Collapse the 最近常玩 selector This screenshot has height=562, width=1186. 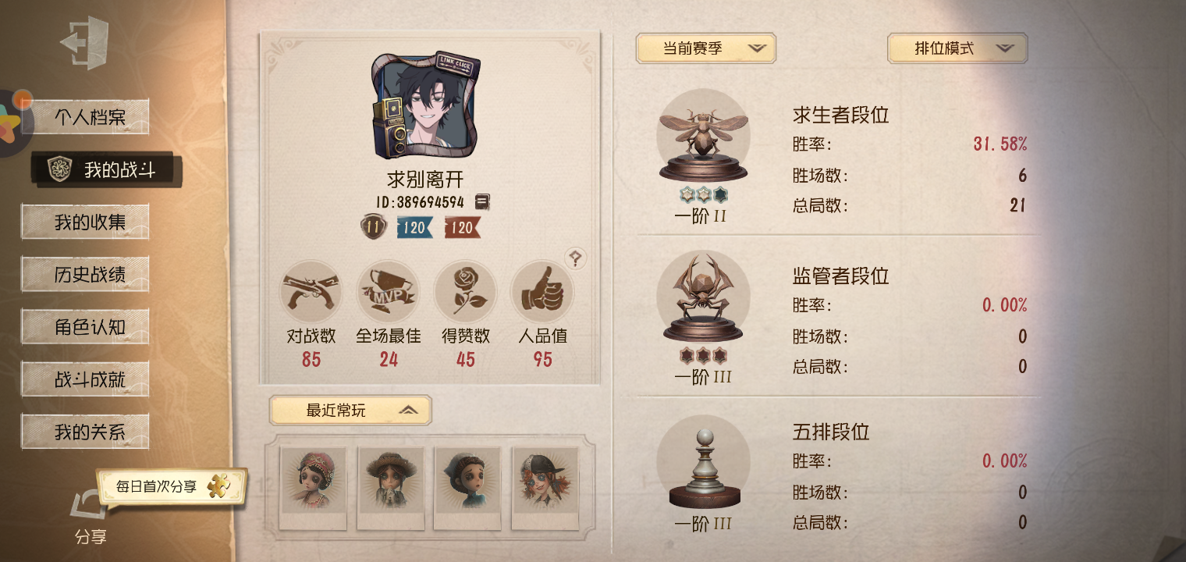(x=350, y=411)
